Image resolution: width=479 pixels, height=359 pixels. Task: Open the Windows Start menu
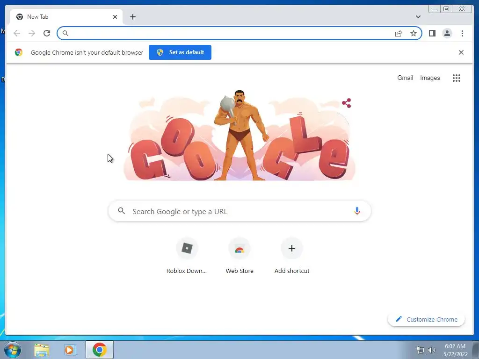point(12,350)
